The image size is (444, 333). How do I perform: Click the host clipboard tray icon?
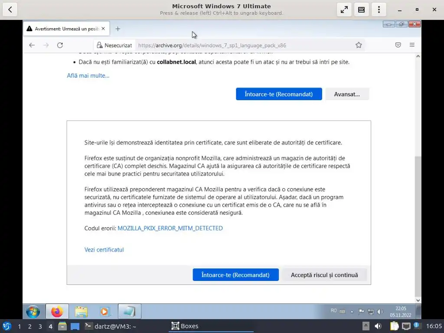pyautogui.click(x=394, y=326)
